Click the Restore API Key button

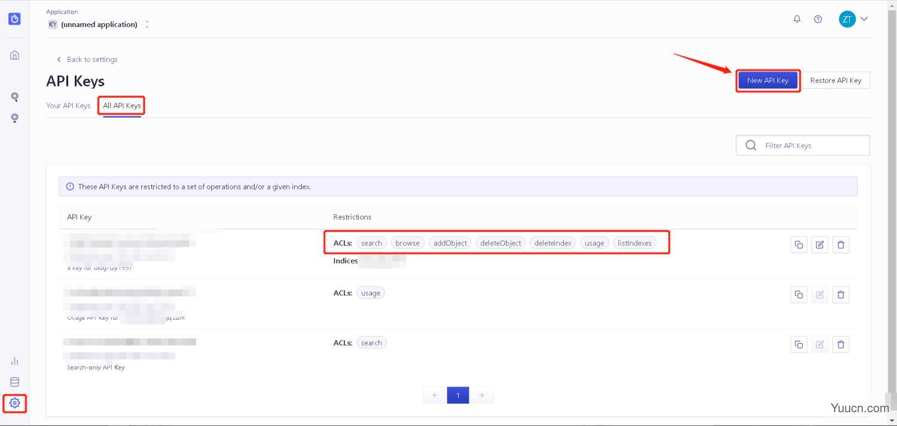click(835, 80)
